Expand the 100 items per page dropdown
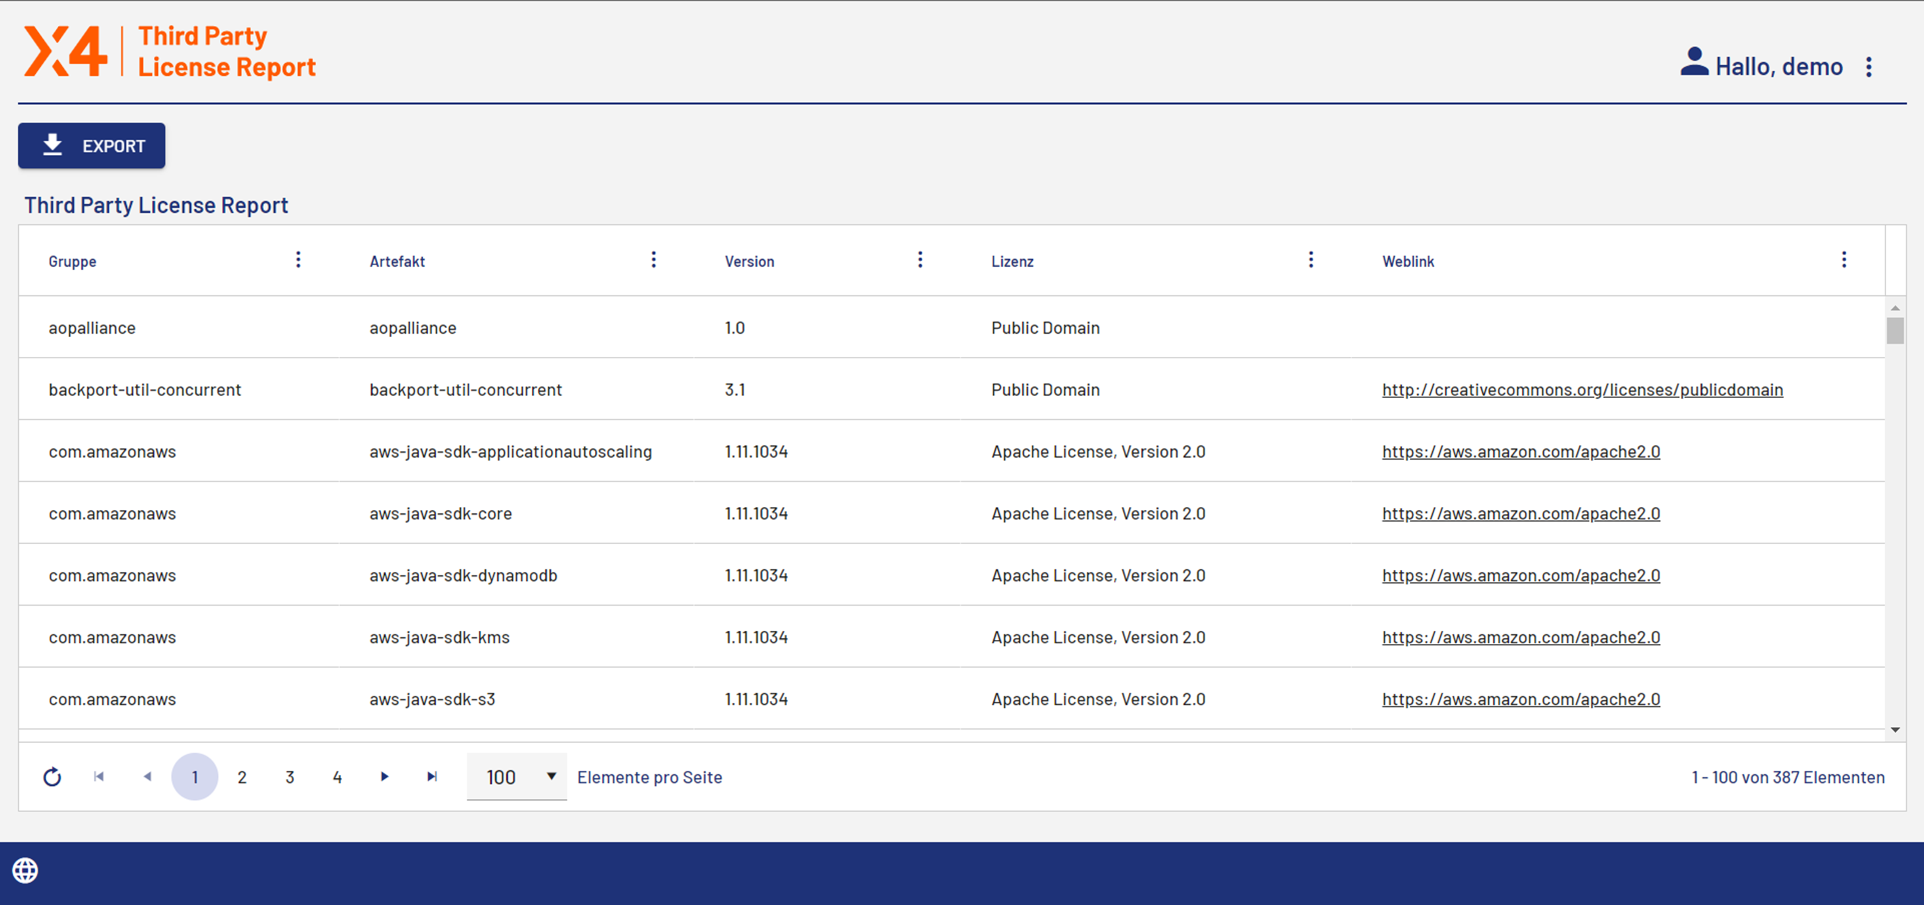Image resolution: width=1924 pixels, height=905 pixels. (550, 777)
